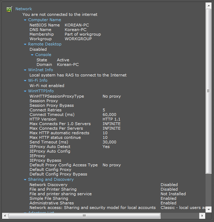The width and height of the screenshot is (214, 222).
Task: Click the vertical scrollbar thumb
Action: [208, 91]
